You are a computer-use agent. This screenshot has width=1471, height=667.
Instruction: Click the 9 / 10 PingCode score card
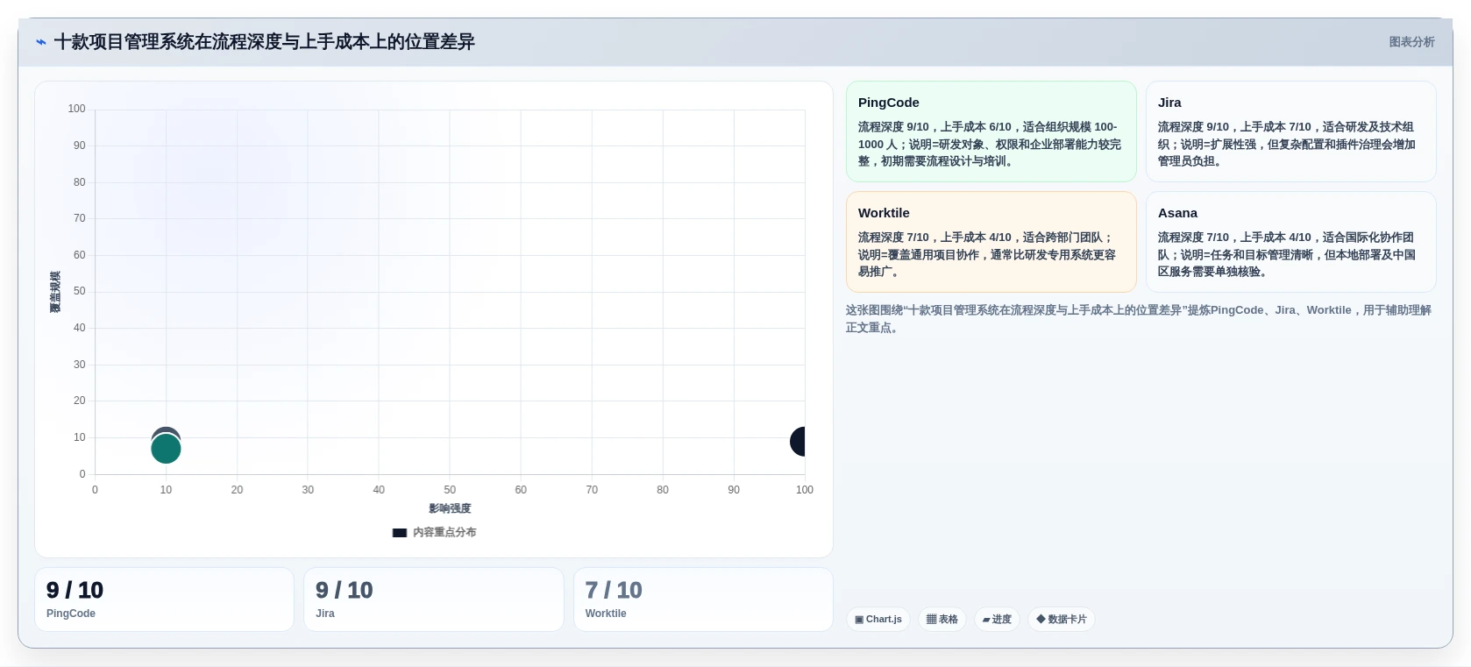[164, 600]
